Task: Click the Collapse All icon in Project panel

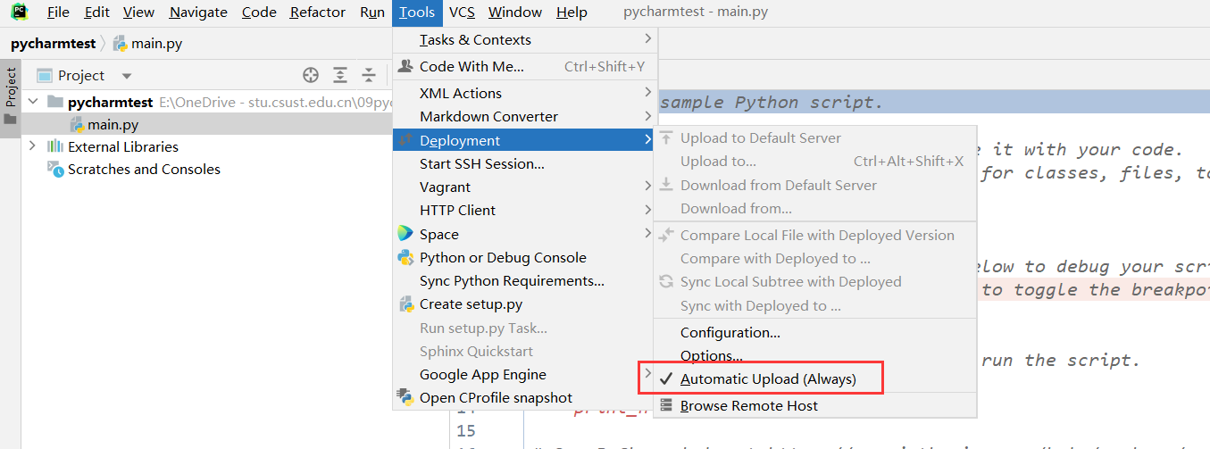Action: 369,75
